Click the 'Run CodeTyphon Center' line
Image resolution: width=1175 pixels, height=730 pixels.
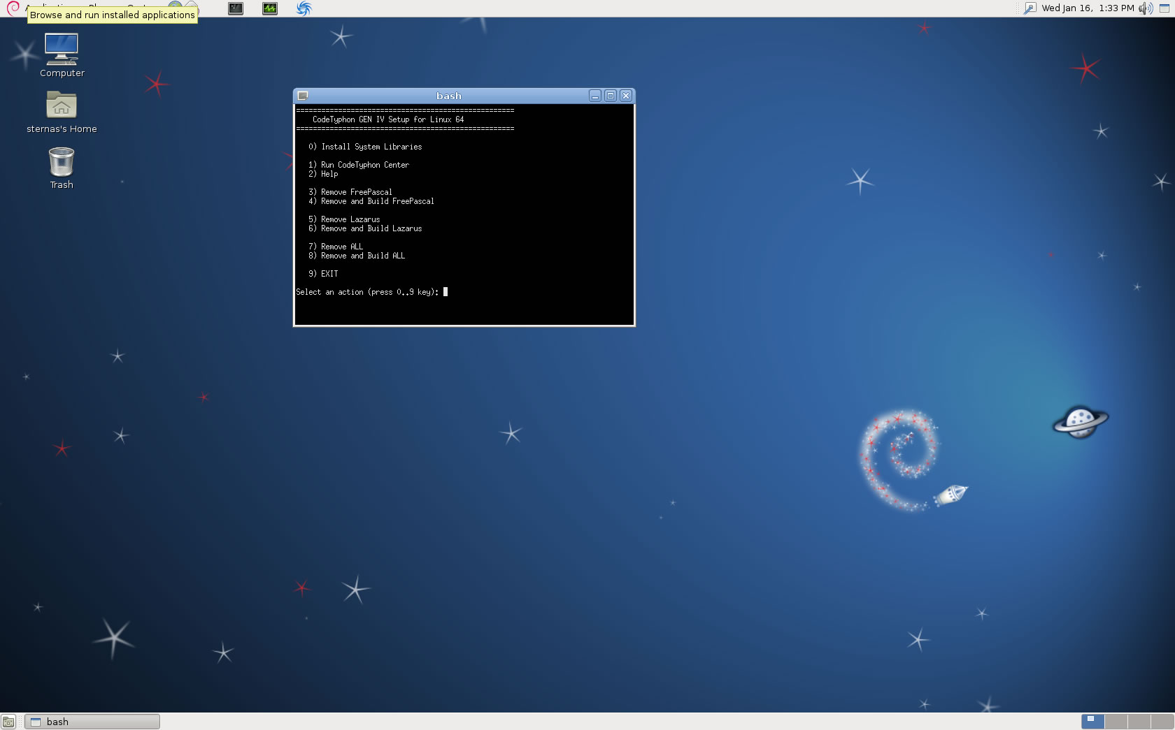tap(359, 165)
